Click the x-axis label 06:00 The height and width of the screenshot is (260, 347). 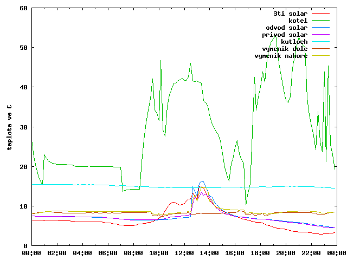pos(108,253)
